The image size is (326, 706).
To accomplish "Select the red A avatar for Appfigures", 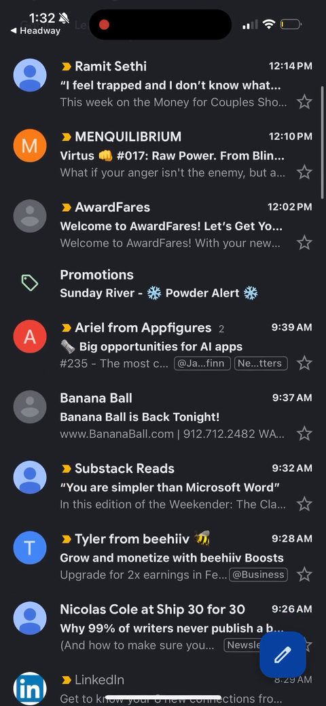I will (x=30, y=336).
